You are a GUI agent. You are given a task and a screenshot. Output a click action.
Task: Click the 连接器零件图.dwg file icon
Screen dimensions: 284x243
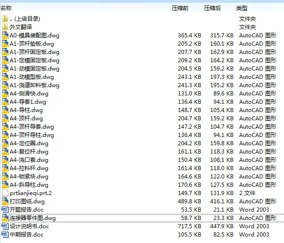[x=5, y=218]
